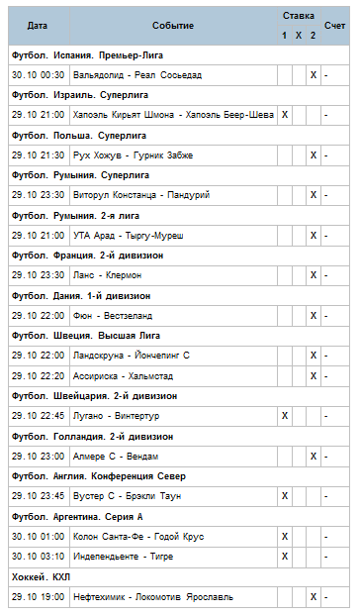Open Хоккей. КХЛ section header

pyautogui.click(x=41, y=577)
